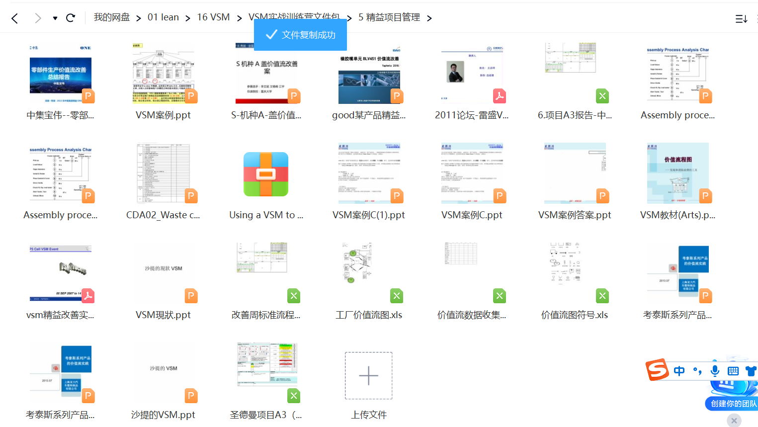This screenshot has height=427, width=758.
Task: Open the vsm精益改善实 PDF document
Action: tap(61, 273)
